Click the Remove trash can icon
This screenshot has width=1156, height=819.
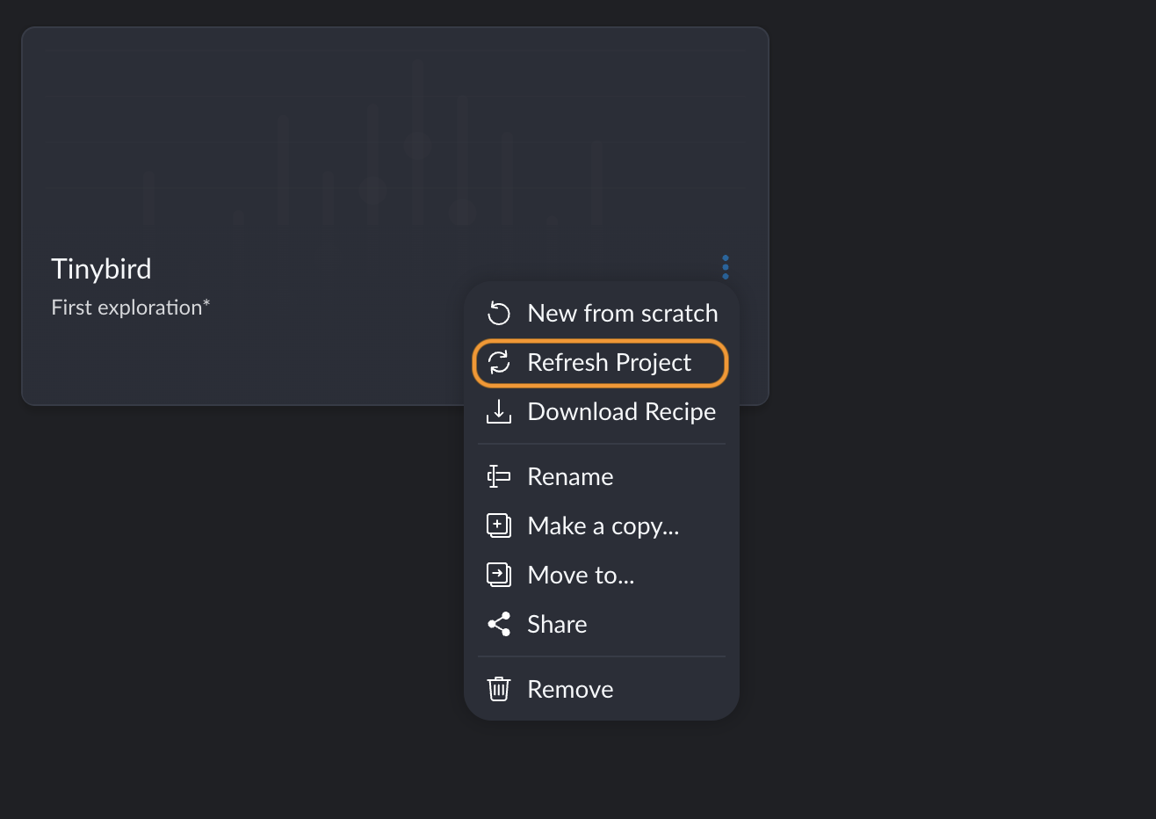click(x=499, y=689)
